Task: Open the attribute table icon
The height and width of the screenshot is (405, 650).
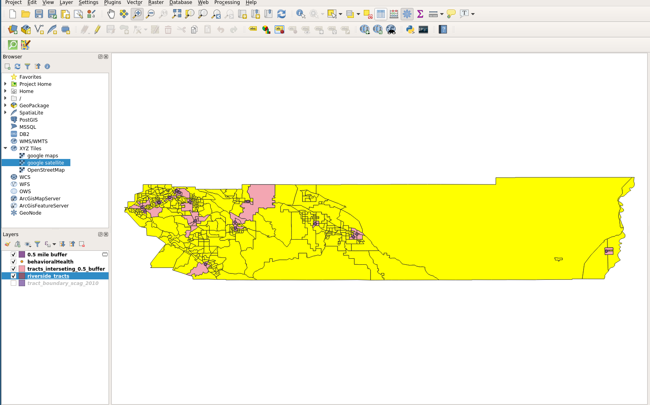Action: 380,14
